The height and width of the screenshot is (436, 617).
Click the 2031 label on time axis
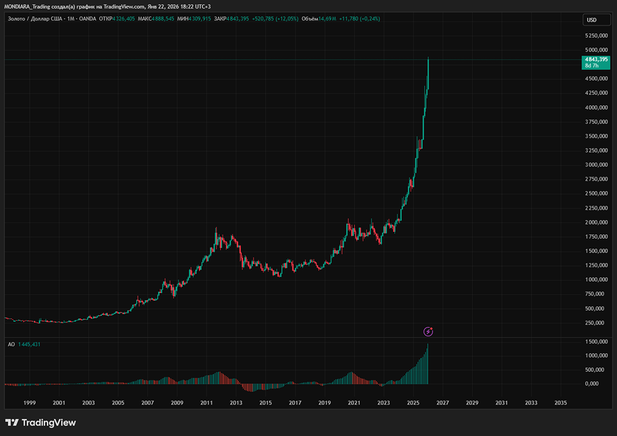coord(502,403)
